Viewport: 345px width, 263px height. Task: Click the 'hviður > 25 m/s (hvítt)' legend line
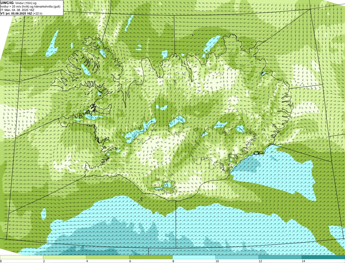click(x=30, y=6)
